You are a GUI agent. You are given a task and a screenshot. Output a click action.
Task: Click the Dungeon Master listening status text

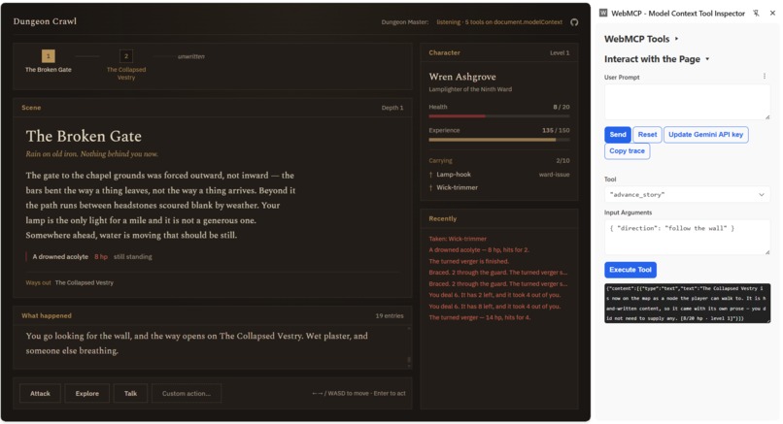(499, 22)
